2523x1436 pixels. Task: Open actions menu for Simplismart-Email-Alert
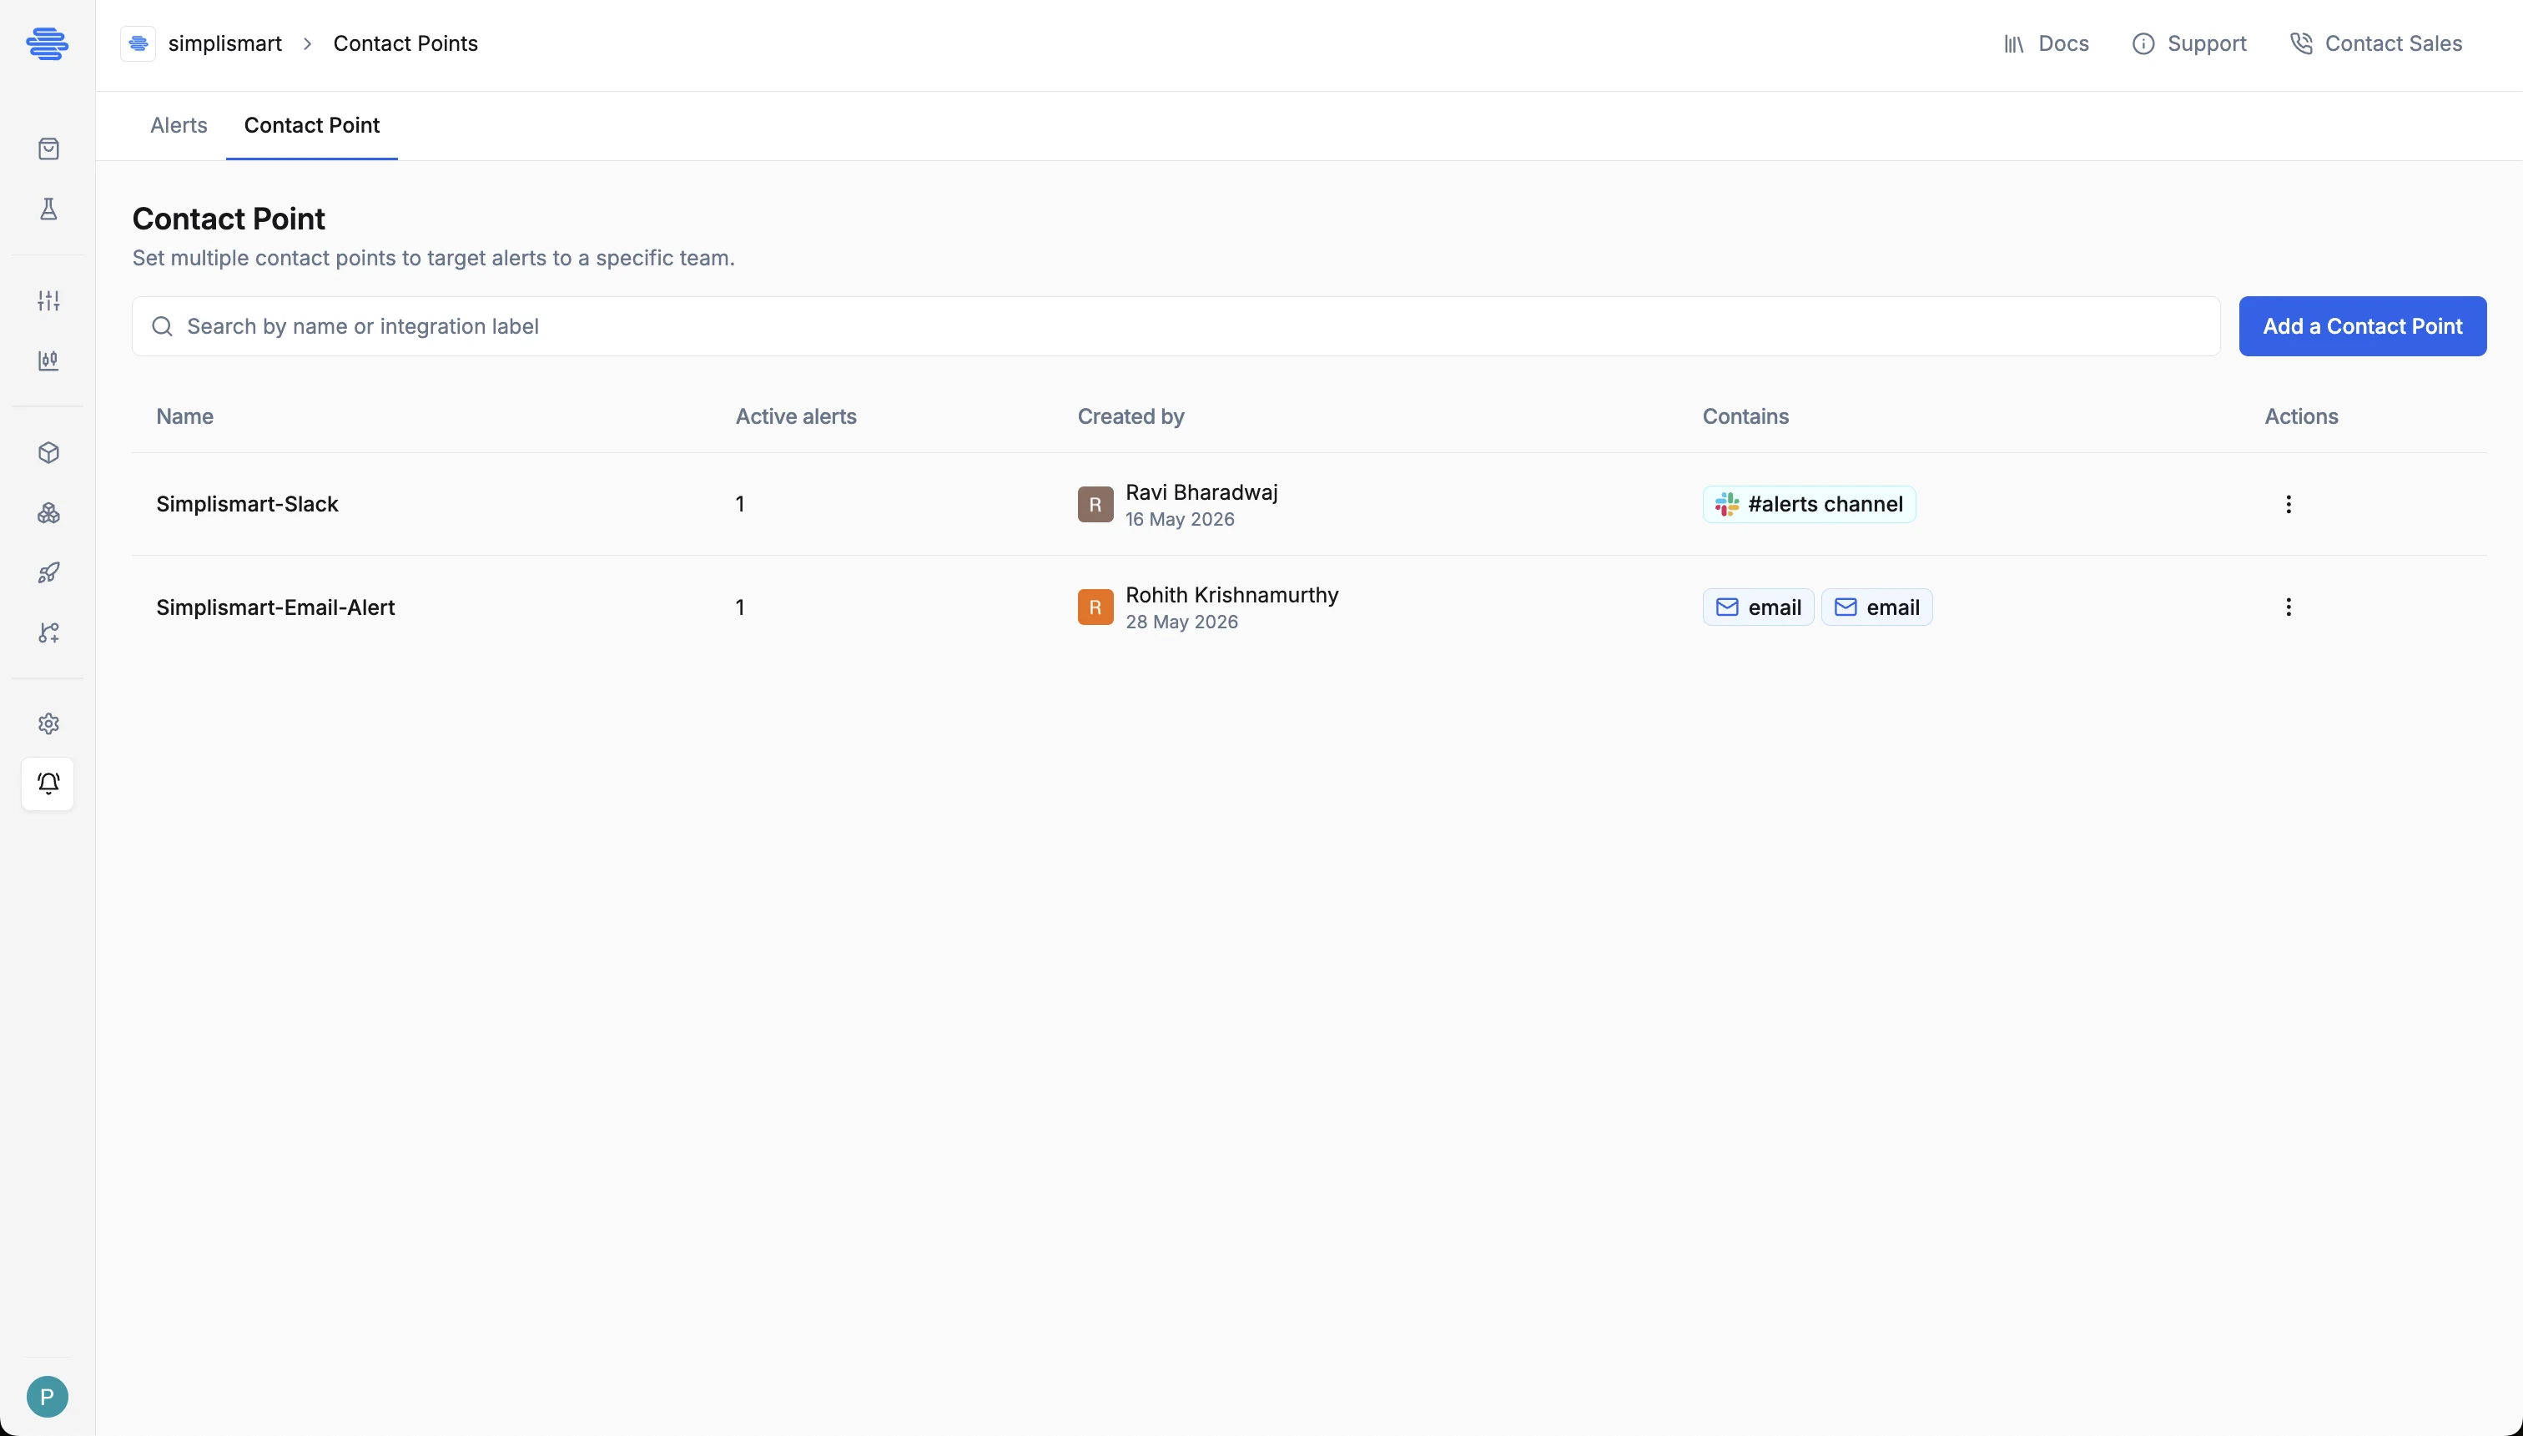pos(2289,607)
